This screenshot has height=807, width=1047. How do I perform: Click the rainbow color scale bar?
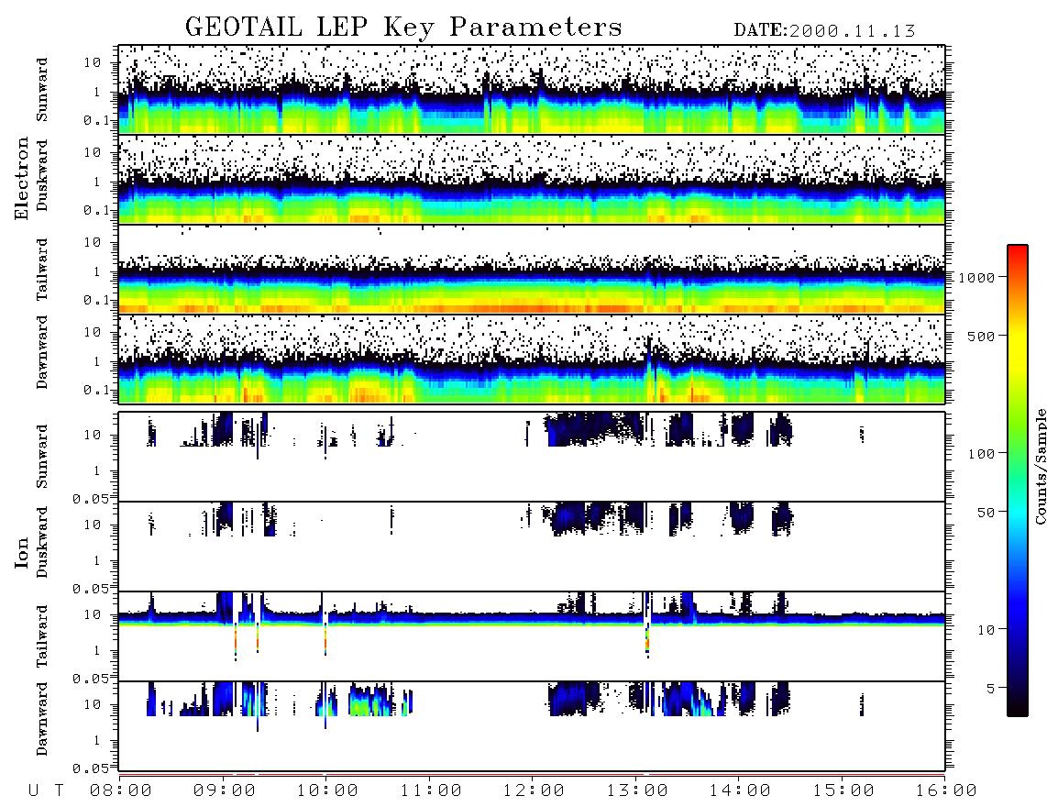coord(1018,481)
